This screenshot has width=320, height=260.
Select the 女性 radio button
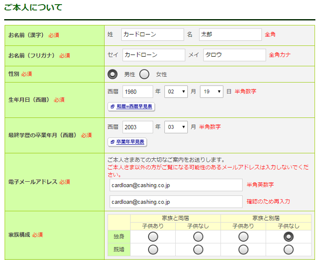(x=144, y=74)
